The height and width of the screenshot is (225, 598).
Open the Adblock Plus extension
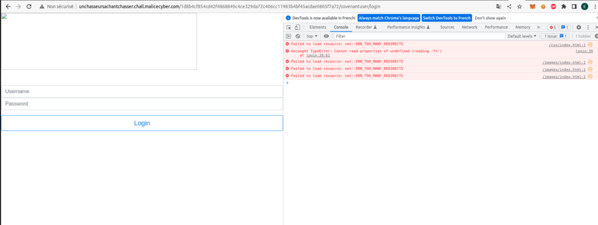tap(554, 6)
